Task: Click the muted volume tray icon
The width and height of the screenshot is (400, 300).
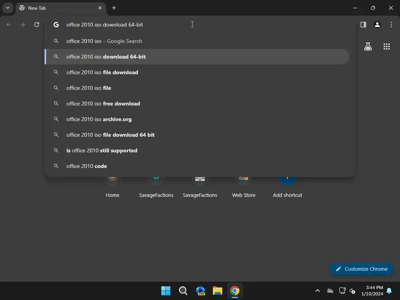Action: coord(352,291)
